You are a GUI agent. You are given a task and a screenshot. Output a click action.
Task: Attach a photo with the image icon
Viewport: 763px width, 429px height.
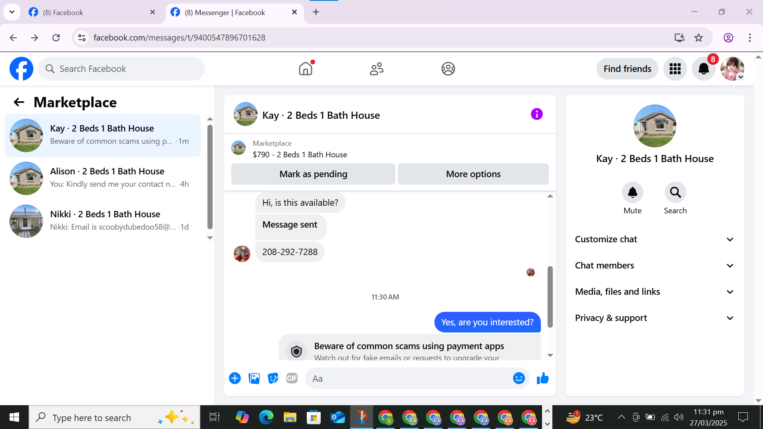[254, 378]
